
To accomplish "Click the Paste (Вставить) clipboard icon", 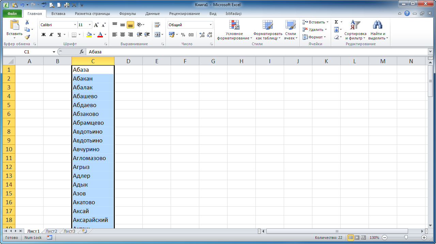I will tap(15, 25).
